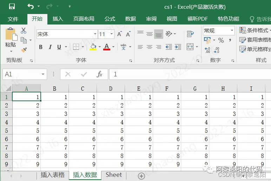Middle align cell contents

point(150,34)
